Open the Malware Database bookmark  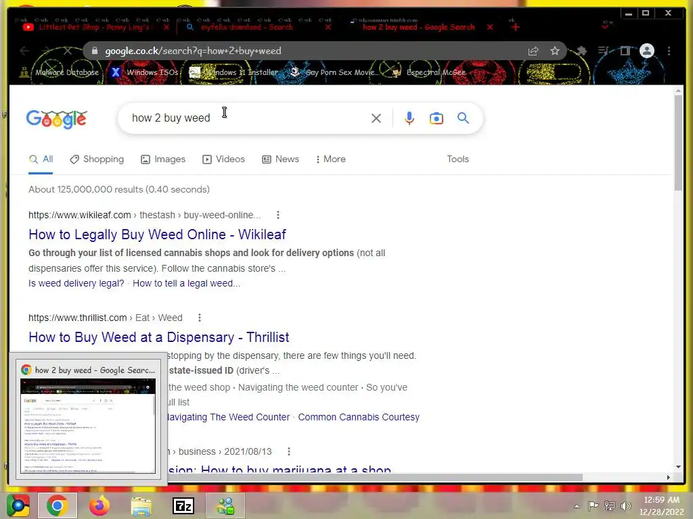pos(60,72)
